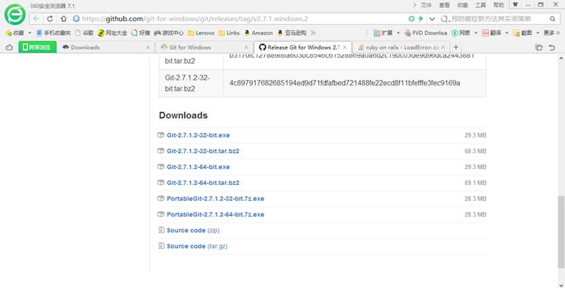Expand the chevron before 文件 menu
Image resolution: width=565 pixels, height=288 pixels.
click(x=415, y=5)
